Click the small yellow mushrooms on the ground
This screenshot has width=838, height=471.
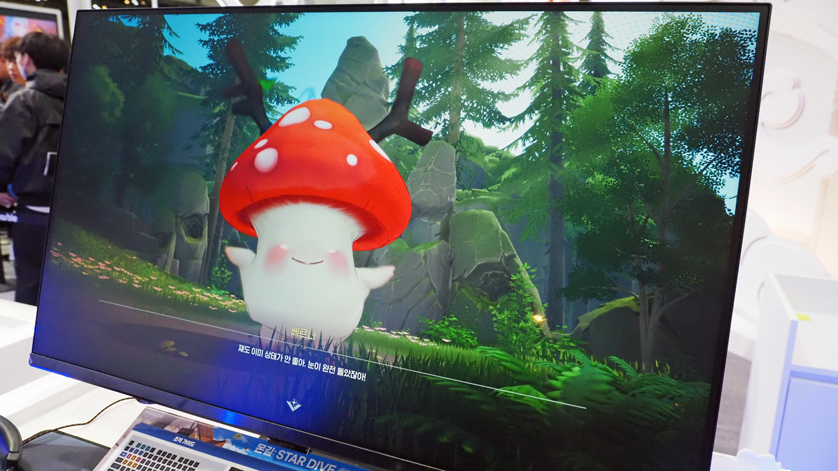point(168,345)
